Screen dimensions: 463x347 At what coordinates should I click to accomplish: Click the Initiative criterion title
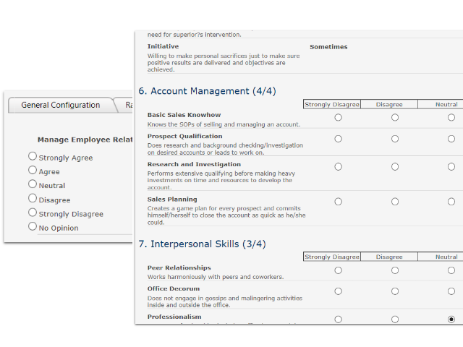163,46
